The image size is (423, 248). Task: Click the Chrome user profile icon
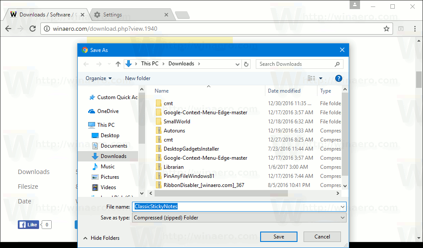pyautogui.click(x=355, y=5)
